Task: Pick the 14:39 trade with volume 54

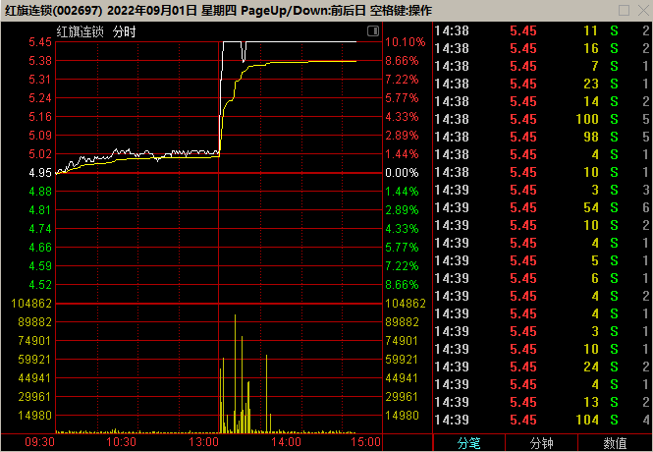Action: click(x=541, y=207)
